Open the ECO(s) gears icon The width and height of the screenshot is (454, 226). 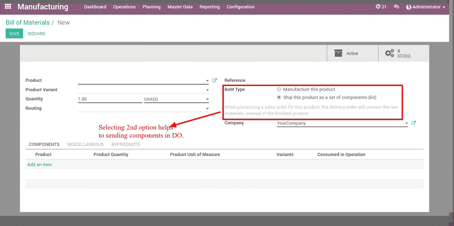click(x=389, y=53)
